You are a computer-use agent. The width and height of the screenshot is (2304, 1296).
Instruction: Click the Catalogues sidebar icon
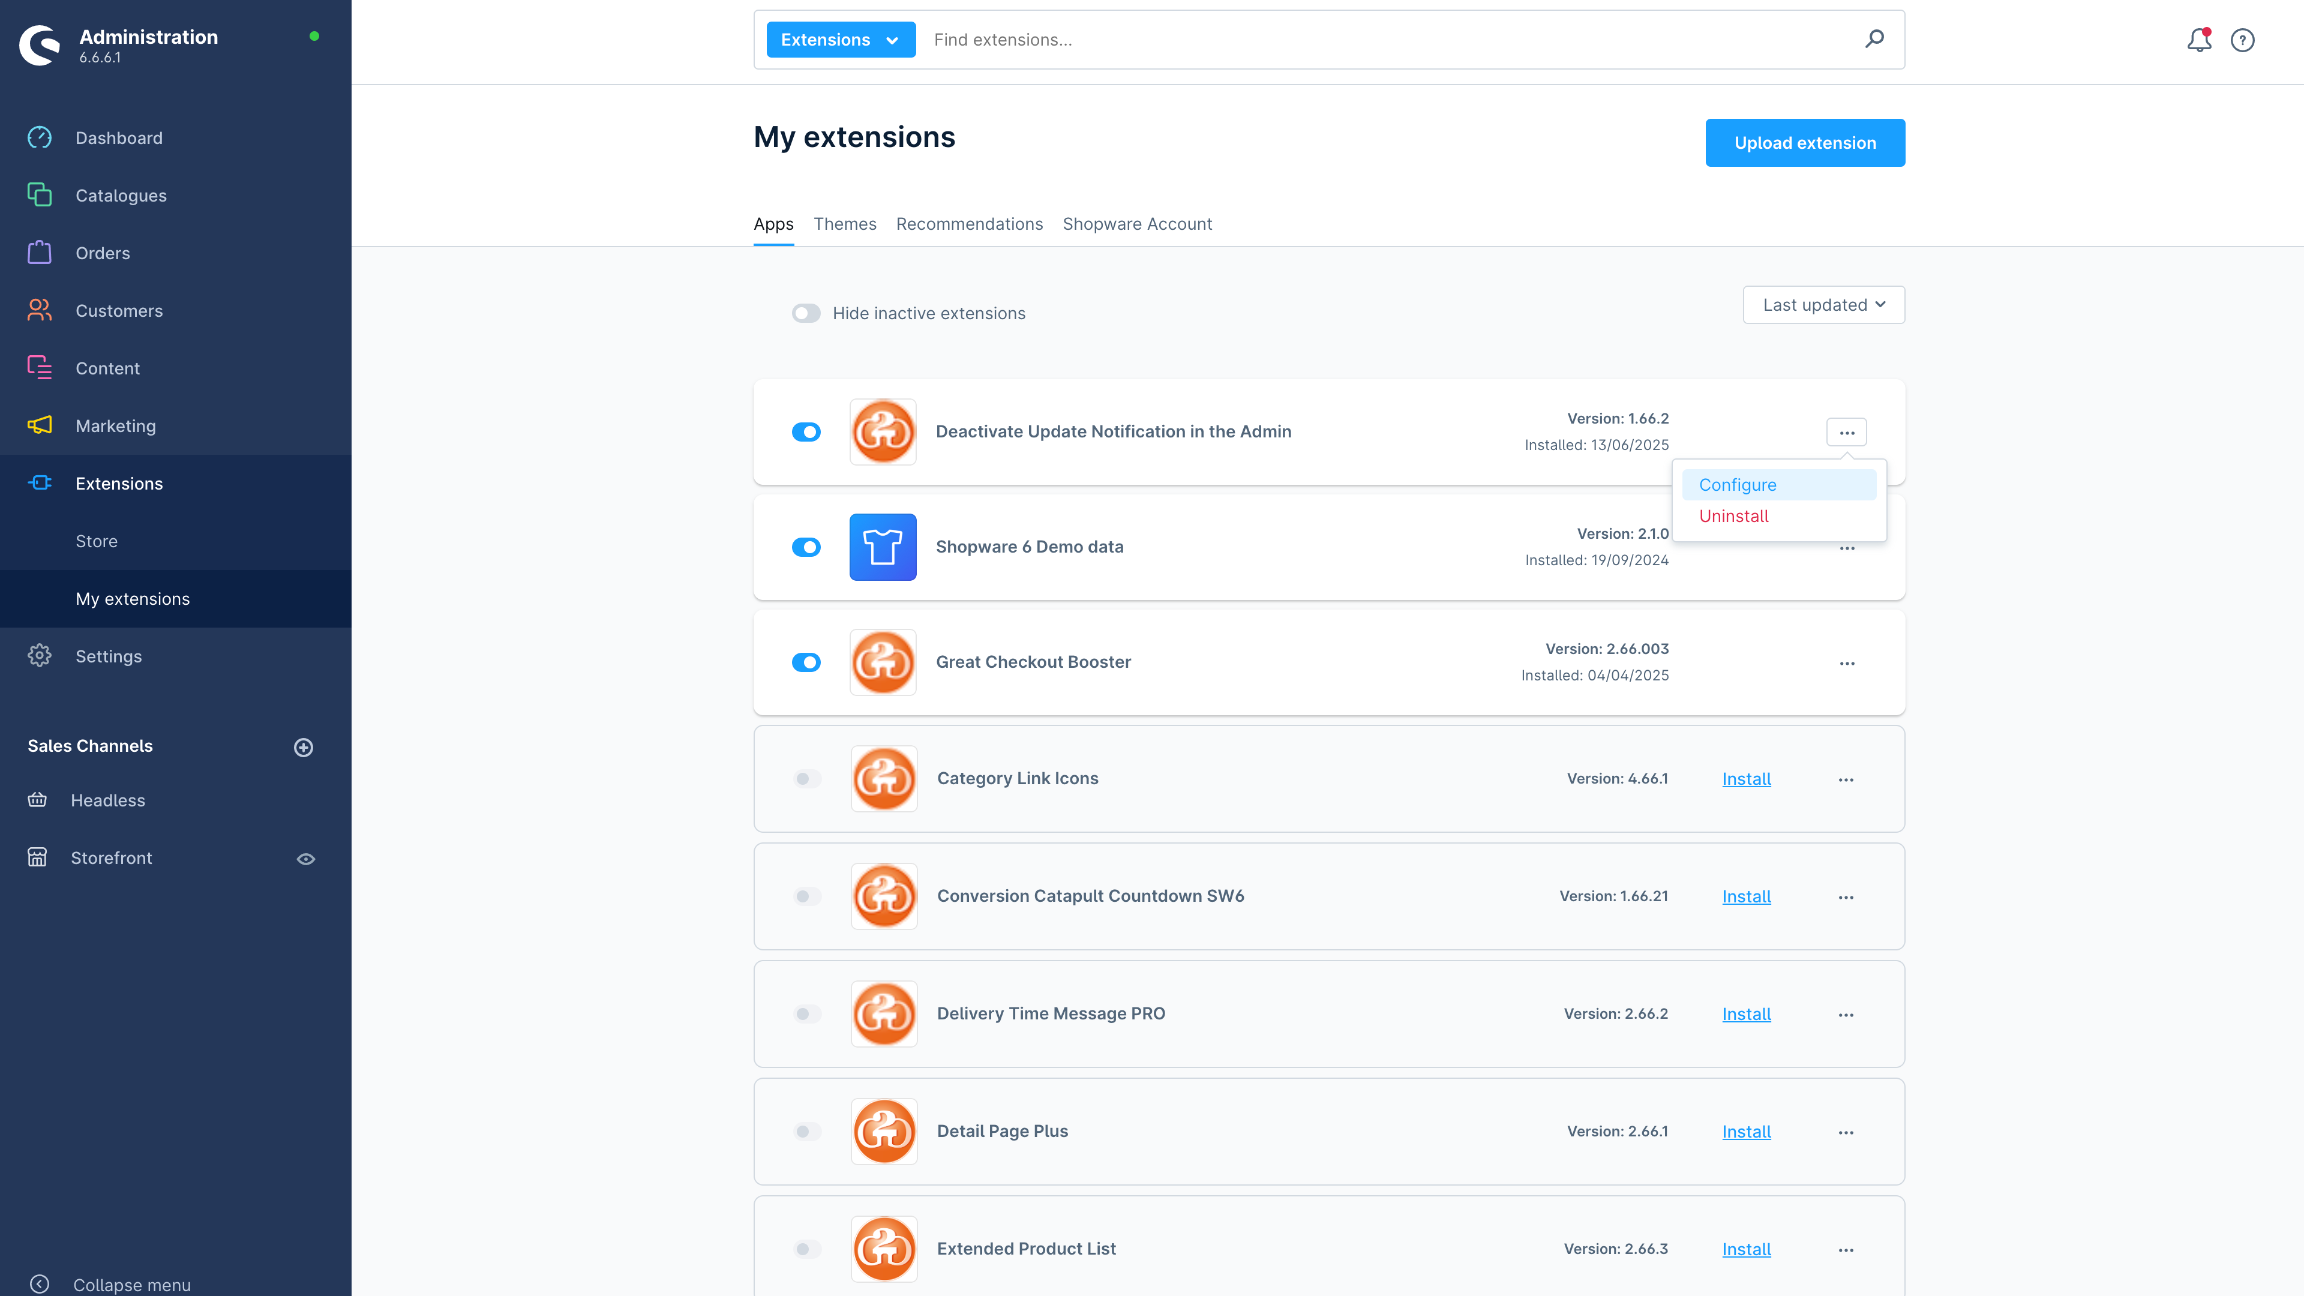pyautogui.click(x=40, y=195)
